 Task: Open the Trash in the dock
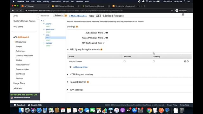click(182, 110)
